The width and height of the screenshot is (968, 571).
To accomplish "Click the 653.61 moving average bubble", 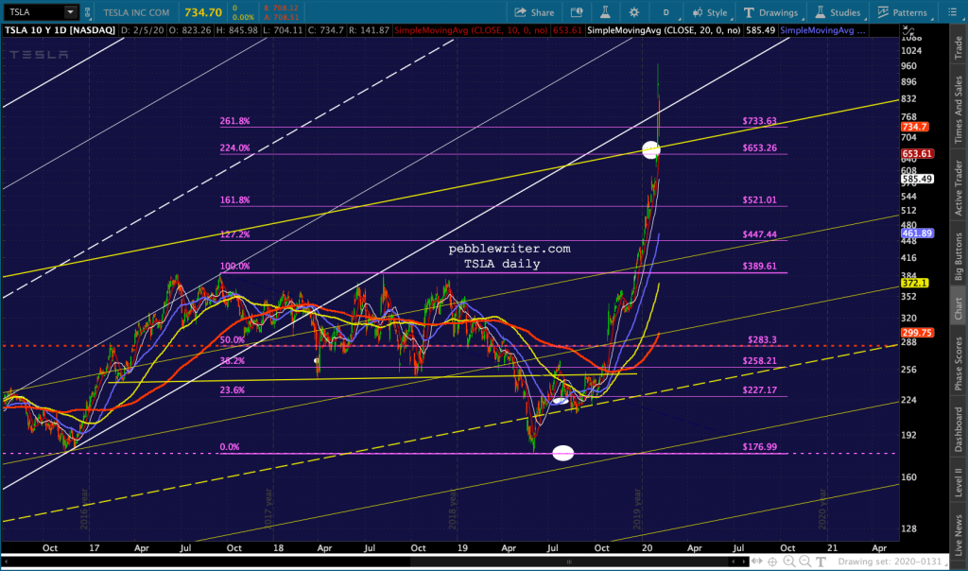I will 917,154.
